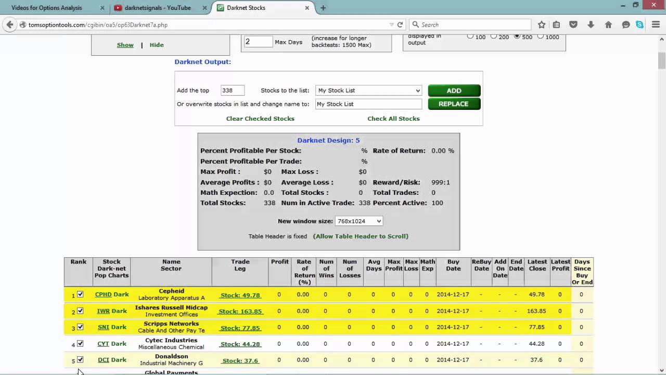The image size is (666, 375).
Task: Show the address bar history dropdown arrow
Action: pos(391,24)
